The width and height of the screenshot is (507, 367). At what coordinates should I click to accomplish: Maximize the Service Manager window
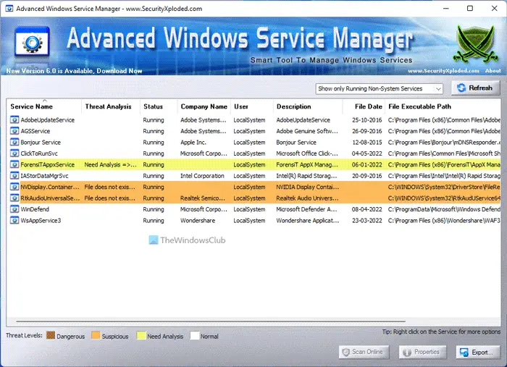coord(470,9)
